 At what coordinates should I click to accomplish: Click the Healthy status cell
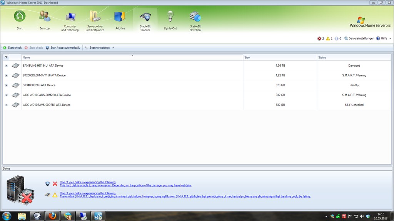(x=354, y=85)
